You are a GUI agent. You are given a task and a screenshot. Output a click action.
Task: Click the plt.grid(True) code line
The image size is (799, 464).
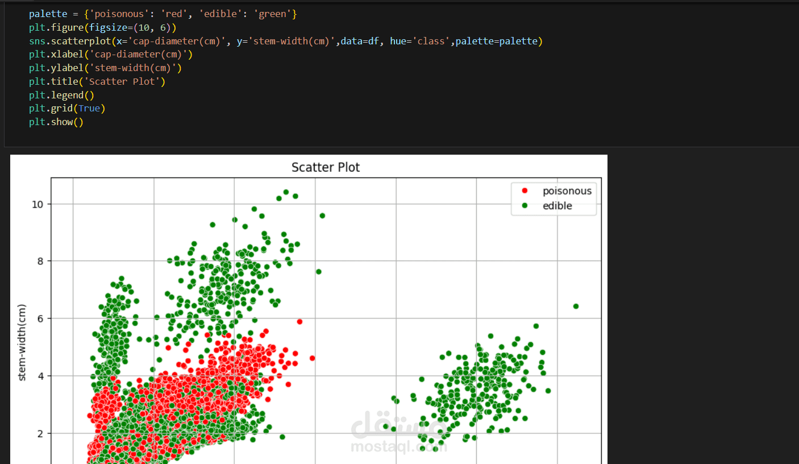(67, 108)
